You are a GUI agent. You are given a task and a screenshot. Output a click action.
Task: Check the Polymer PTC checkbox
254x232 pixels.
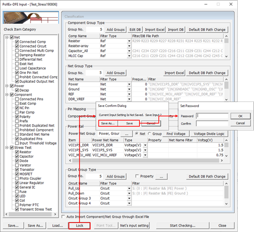pyautogui.click(x=17, y=205)
